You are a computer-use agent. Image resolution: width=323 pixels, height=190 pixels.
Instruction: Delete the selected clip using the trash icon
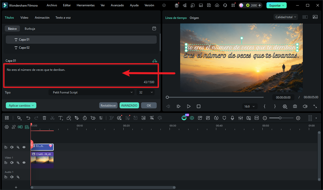[x=44, y=118]
